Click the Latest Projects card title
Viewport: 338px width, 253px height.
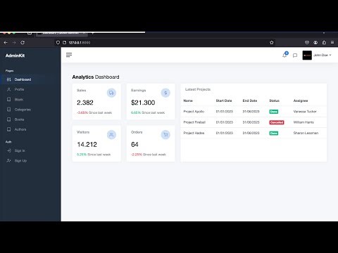click(x=198, y=89)
